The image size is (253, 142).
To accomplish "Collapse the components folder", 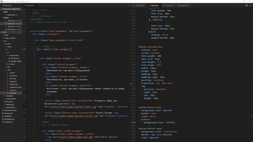I will [x=14, y=55].
